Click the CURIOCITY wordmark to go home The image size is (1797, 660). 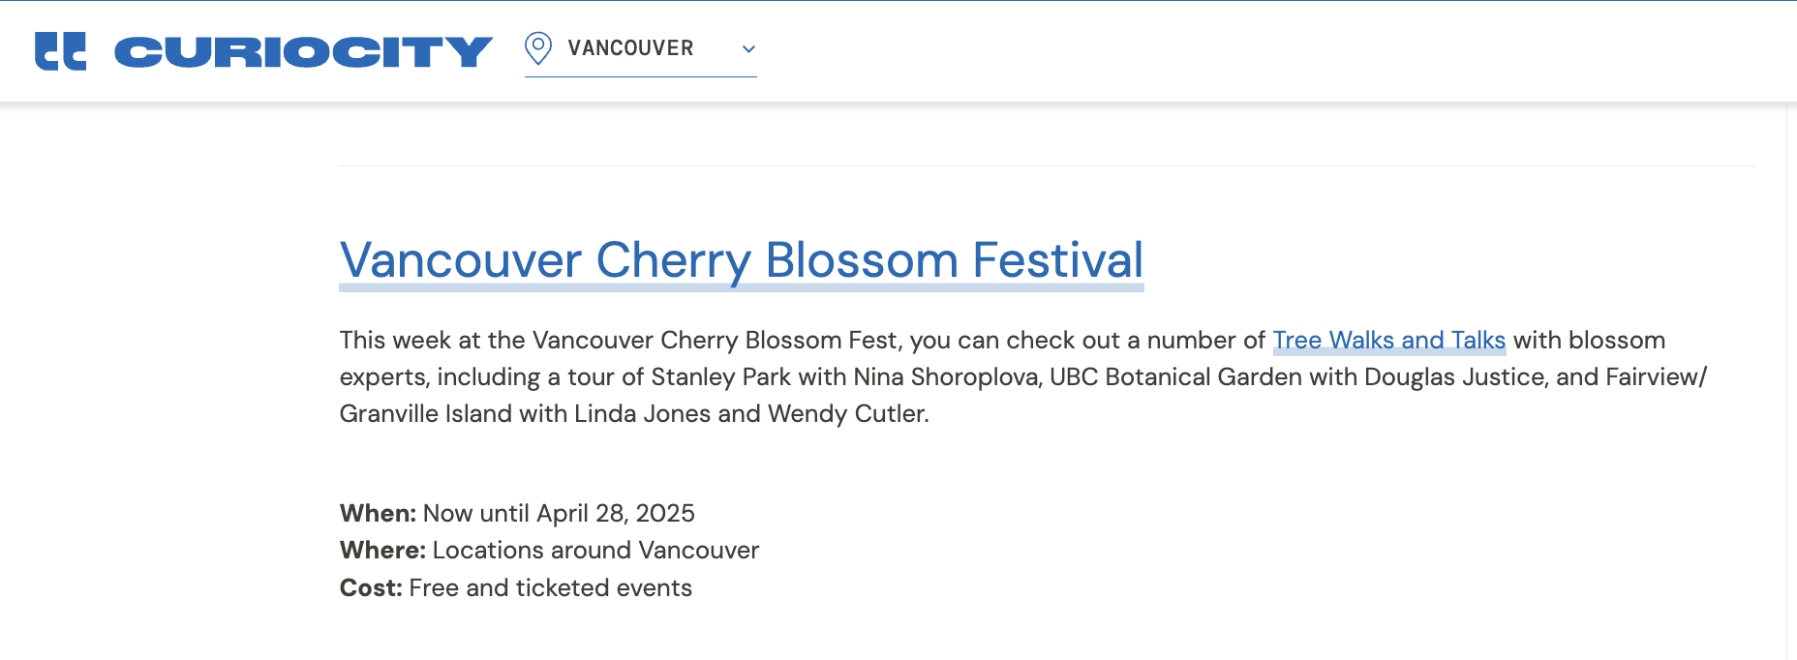coord(303,52)
